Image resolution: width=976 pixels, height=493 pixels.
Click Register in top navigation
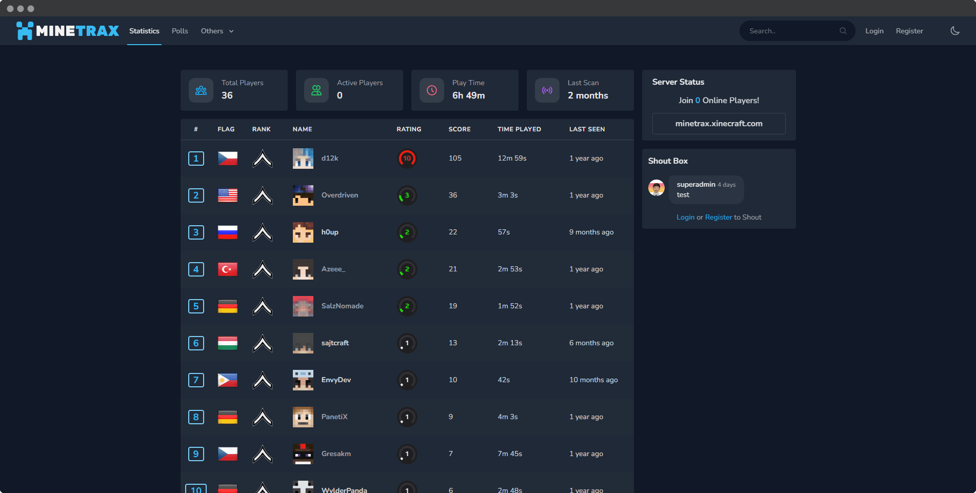[x=909, y=31]
